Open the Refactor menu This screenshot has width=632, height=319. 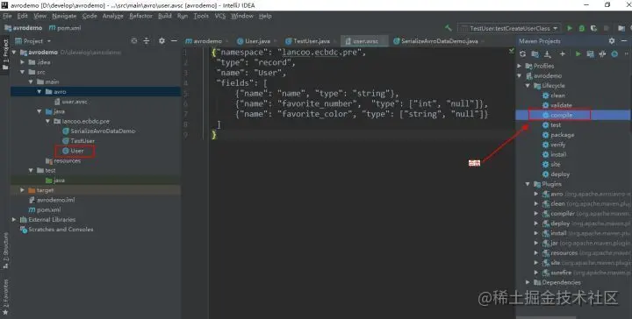coord(140,16)
